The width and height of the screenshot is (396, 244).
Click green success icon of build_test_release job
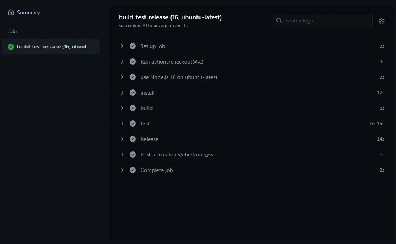11,46
